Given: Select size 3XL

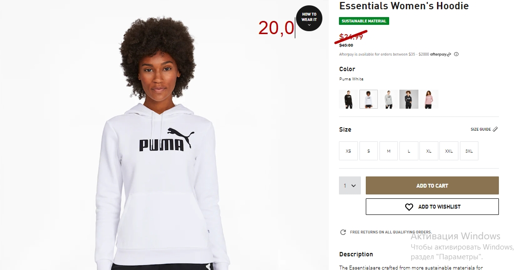Looking at the screenshot, I should click(x=469, y=151).
